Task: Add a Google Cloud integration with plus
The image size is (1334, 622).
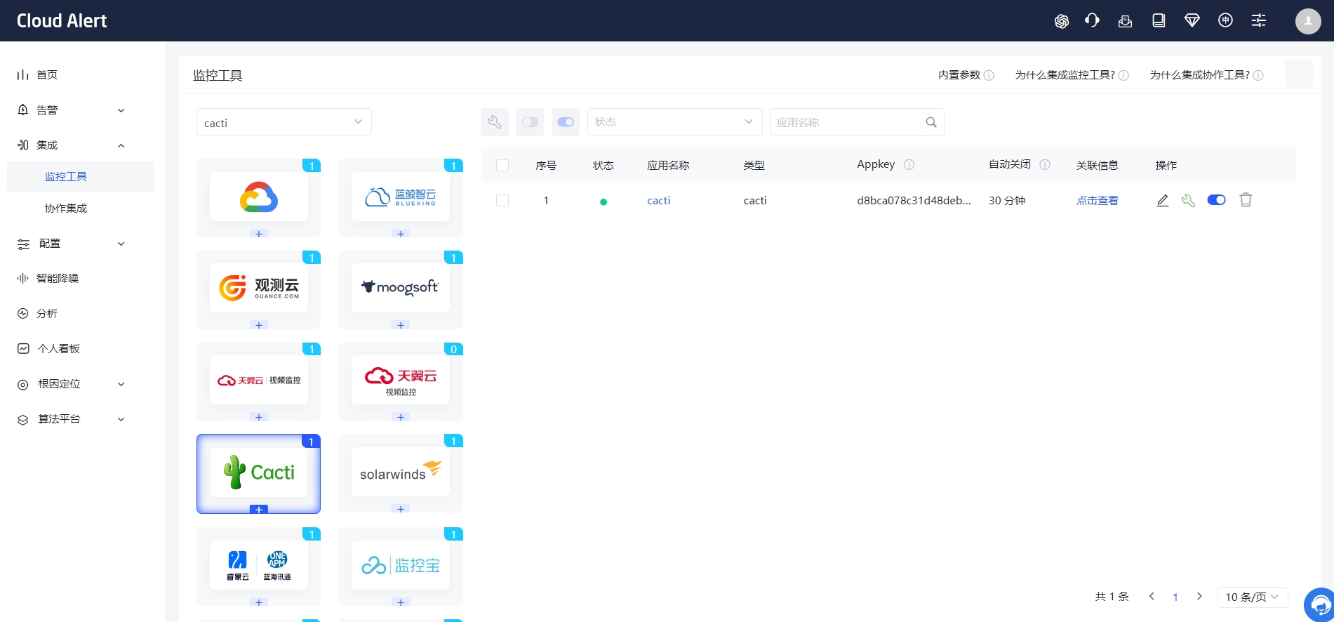Action: pyautogui.click(x=259, y=234)
